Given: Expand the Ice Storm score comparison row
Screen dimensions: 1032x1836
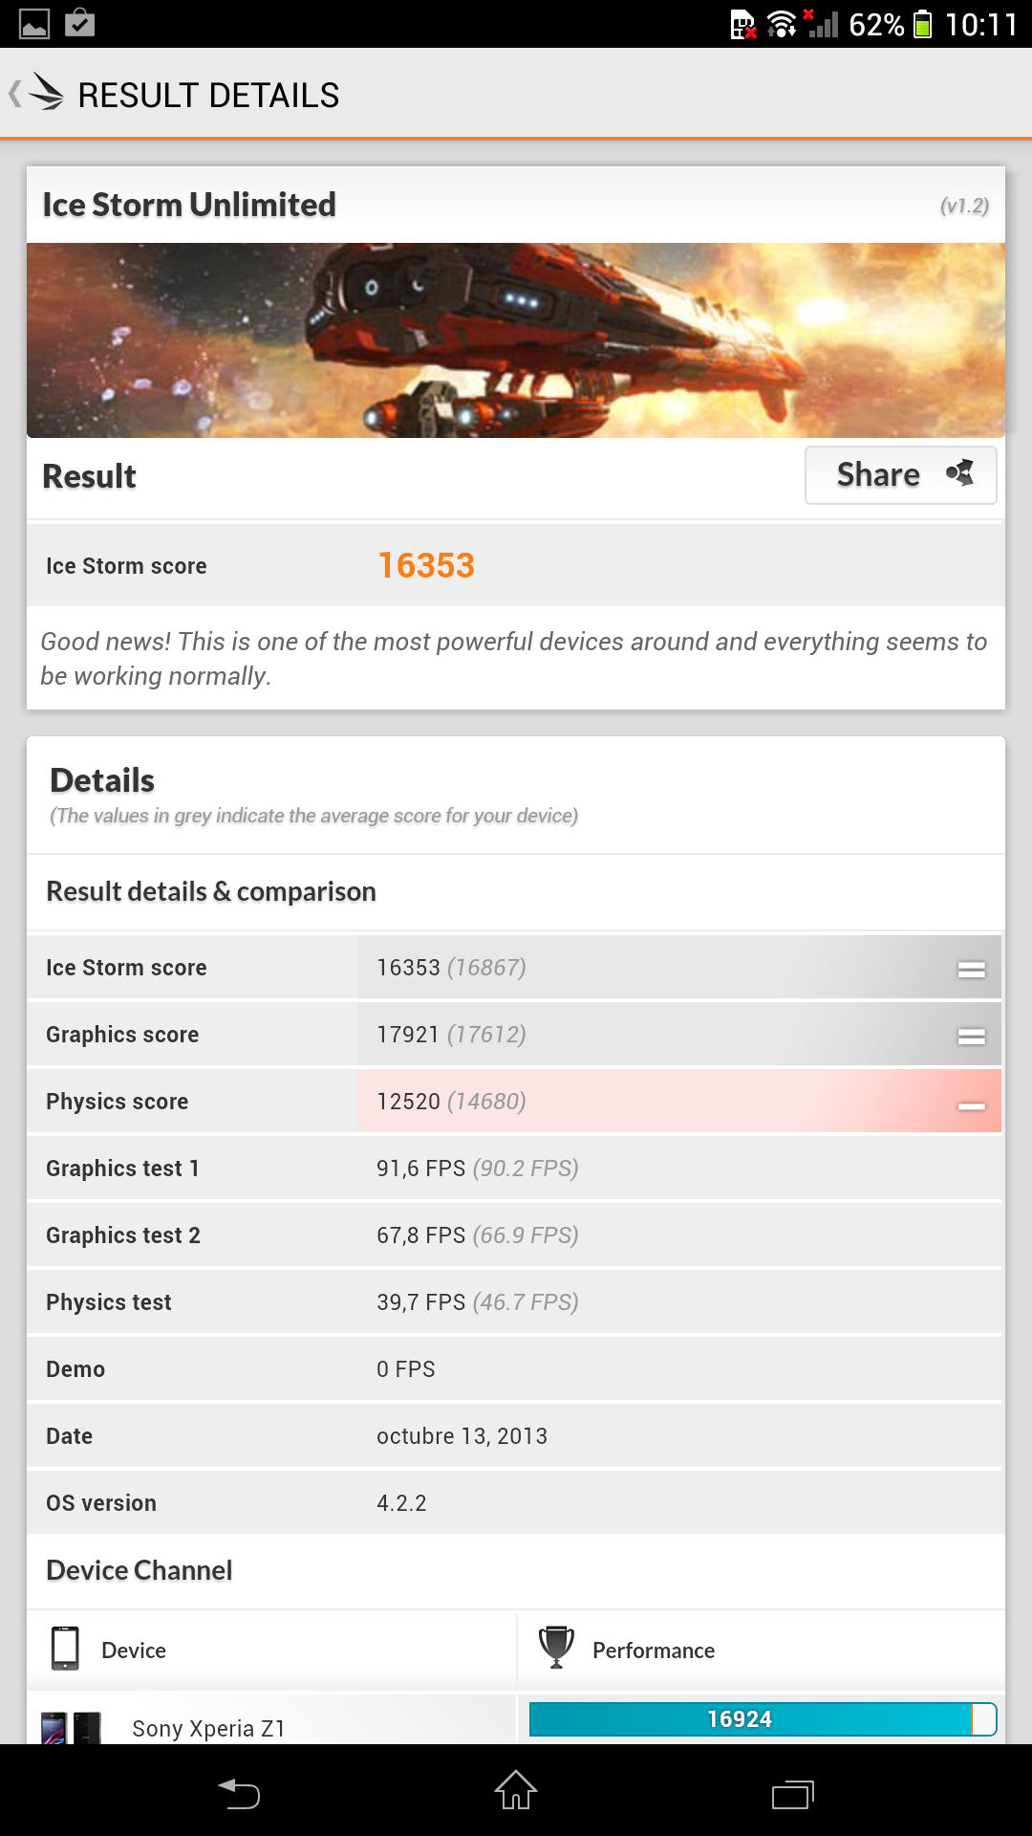Looking at the screenshot, I should pos(971,969).
